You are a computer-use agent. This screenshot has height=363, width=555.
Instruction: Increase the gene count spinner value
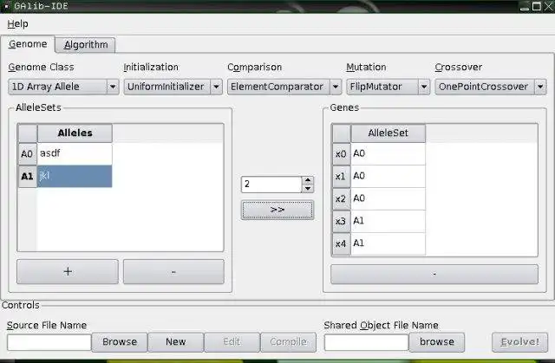[x=308, y=180]
